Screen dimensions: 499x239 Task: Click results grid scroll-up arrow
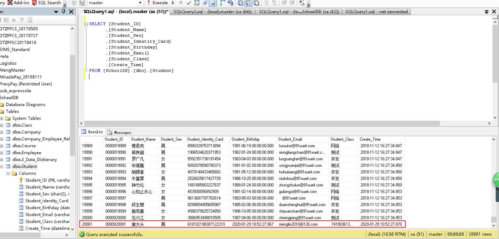click(x=493, y=139)
